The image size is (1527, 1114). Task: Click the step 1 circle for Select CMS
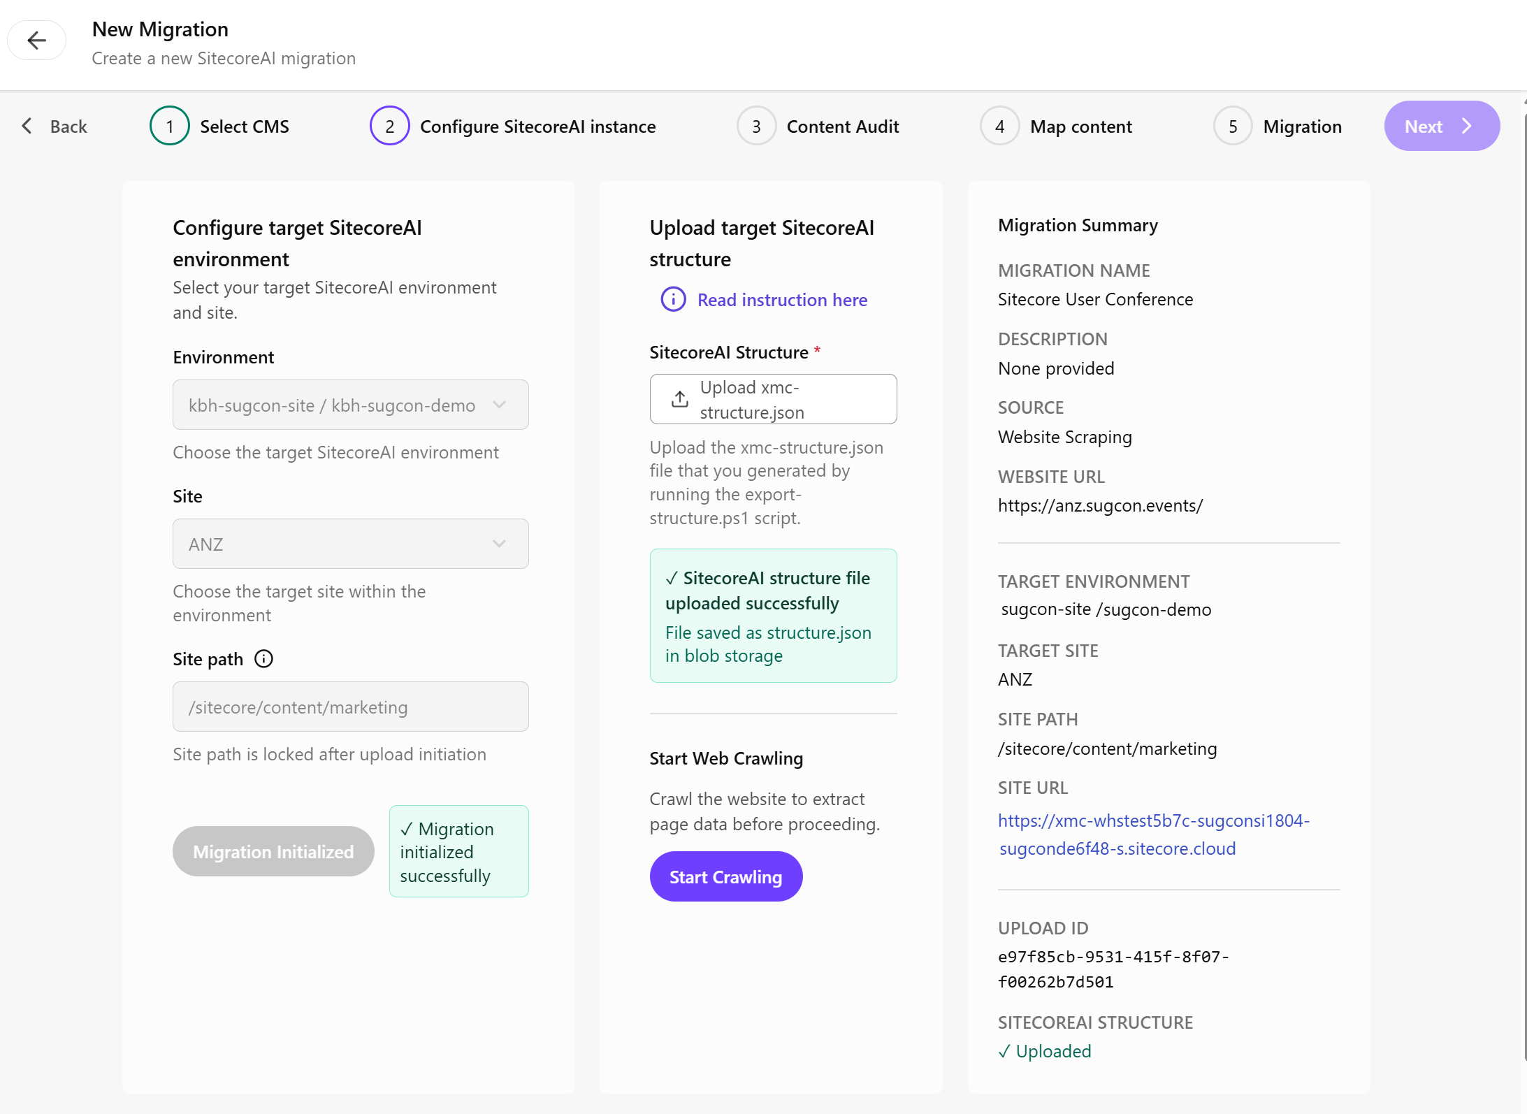[x=169, y=126]
